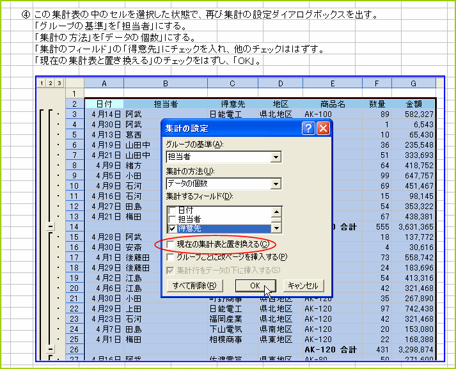The height and width of the screenshot is (369, 456).
Task: Click the cell 日能電工 in row 3
Action: (233, 114)
